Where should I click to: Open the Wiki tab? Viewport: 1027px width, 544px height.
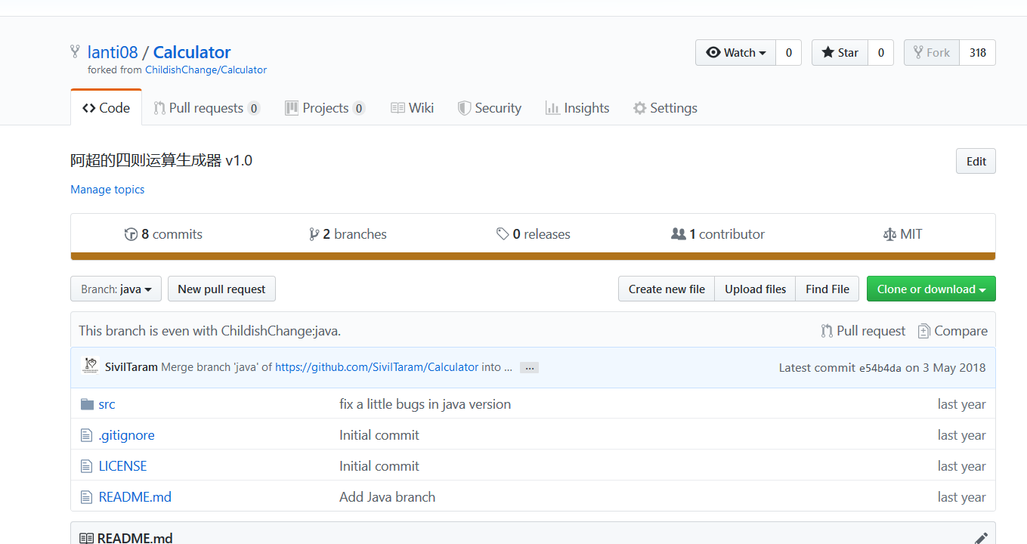(412, 108)
